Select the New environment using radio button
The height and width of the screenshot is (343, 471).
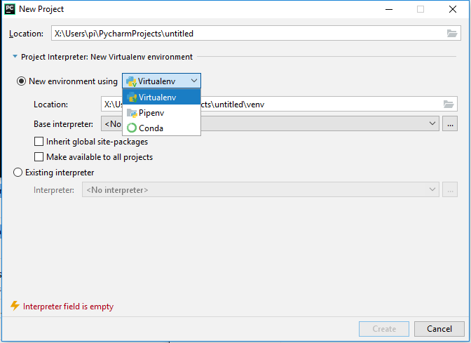tap(22, 81)
